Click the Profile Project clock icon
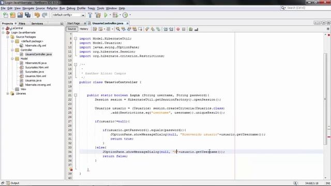 [x=125, y=15]
